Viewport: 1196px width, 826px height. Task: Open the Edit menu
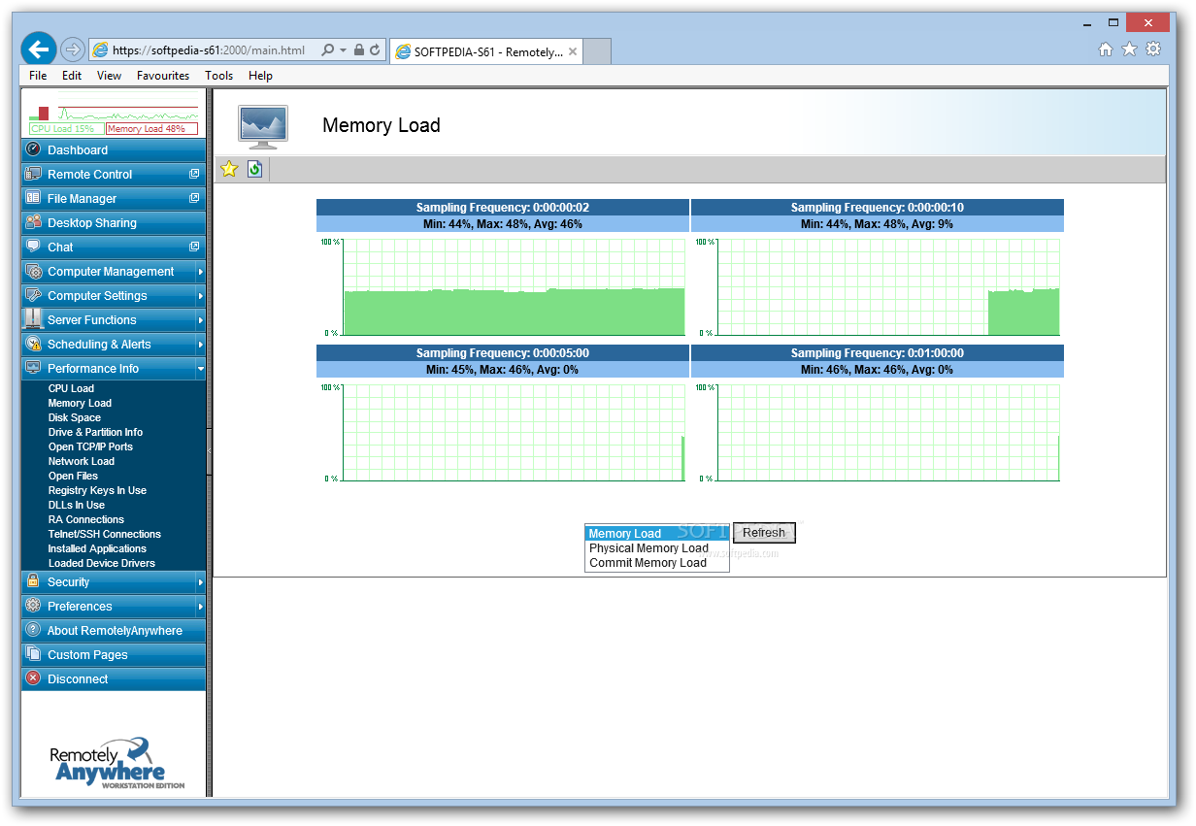point(72,75)
